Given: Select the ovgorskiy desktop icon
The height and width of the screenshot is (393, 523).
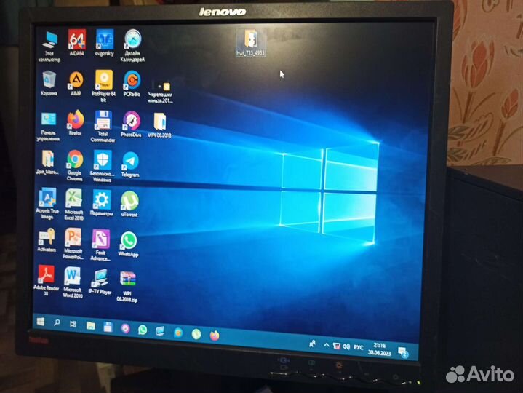Looking at the screenshot, I should tap(105, 42).
